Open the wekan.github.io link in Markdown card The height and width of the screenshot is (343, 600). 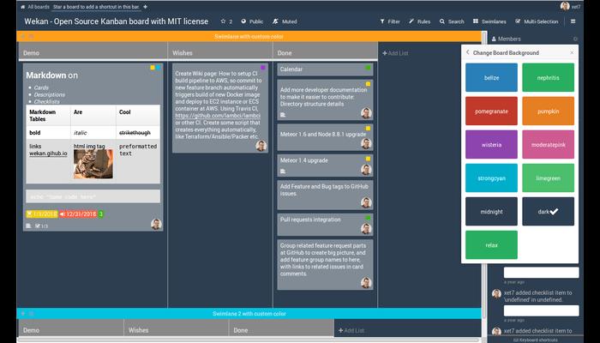coord(47,153)
